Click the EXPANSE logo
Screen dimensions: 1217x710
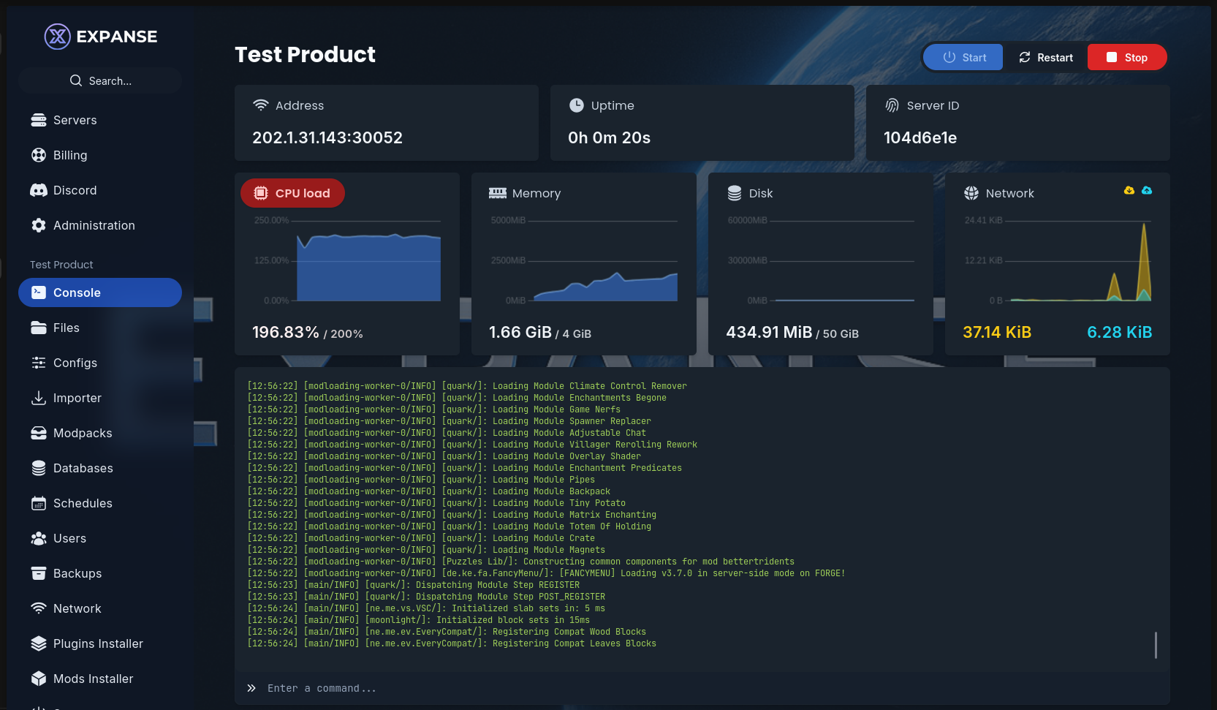tap(100, 36)
